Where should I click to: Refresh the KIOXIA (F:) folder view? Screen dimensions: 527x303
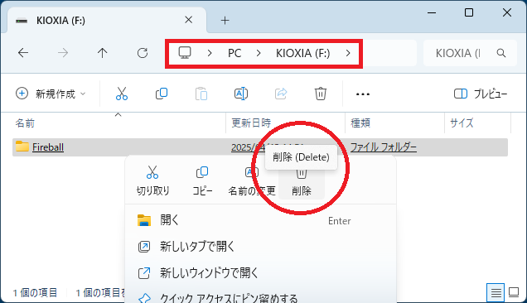pyautogui.click(x=143, y=53)
